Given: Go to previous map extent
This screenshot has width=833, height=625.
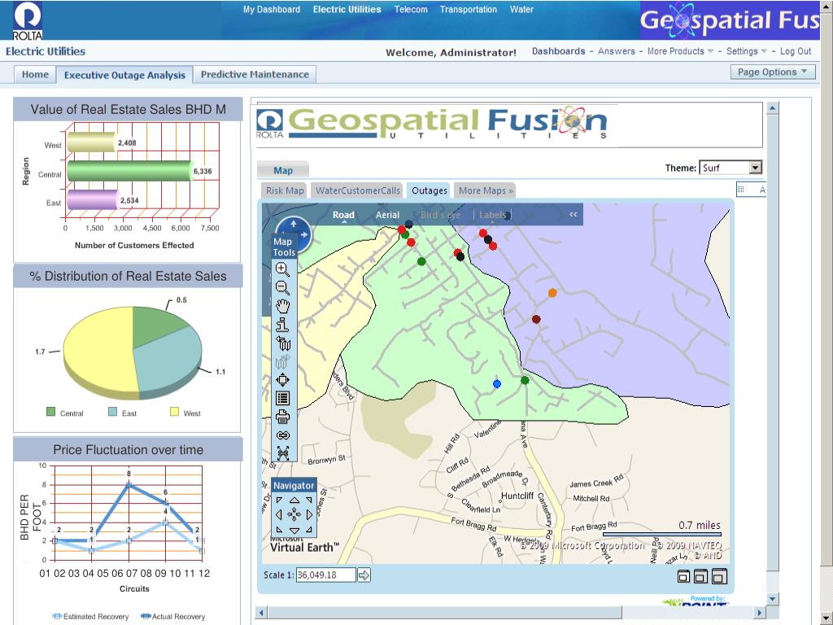Looking at the screenshot, I should coord(282,343).
